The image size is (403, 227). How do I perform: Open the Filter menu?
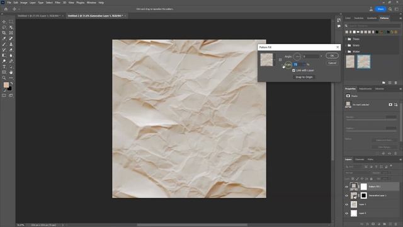[57, 3]
